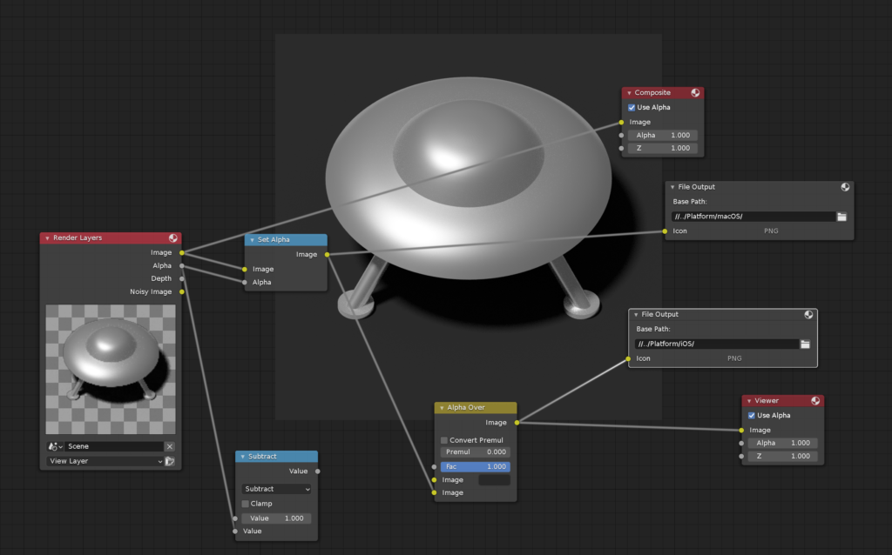
Task: Enable Convert Premul in Alpha Over node
Action: tap(444, 440)
